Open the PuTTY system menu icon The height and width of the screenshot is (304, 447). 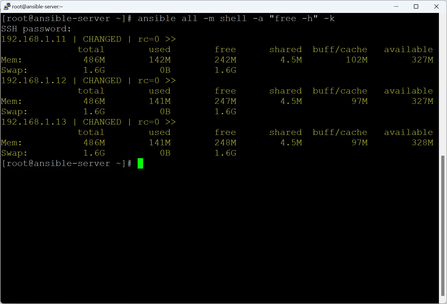pos(7,6)
